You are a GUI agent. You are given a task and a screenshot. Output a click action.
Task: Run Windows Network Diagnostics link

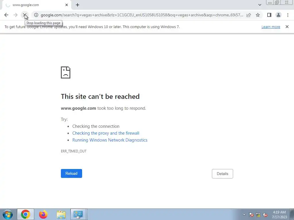tap(110, 140)
